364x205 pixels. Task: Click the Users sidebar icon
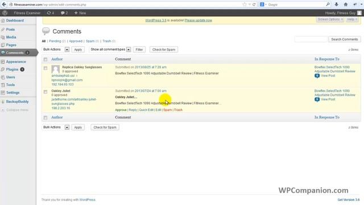tap(3, 77)
